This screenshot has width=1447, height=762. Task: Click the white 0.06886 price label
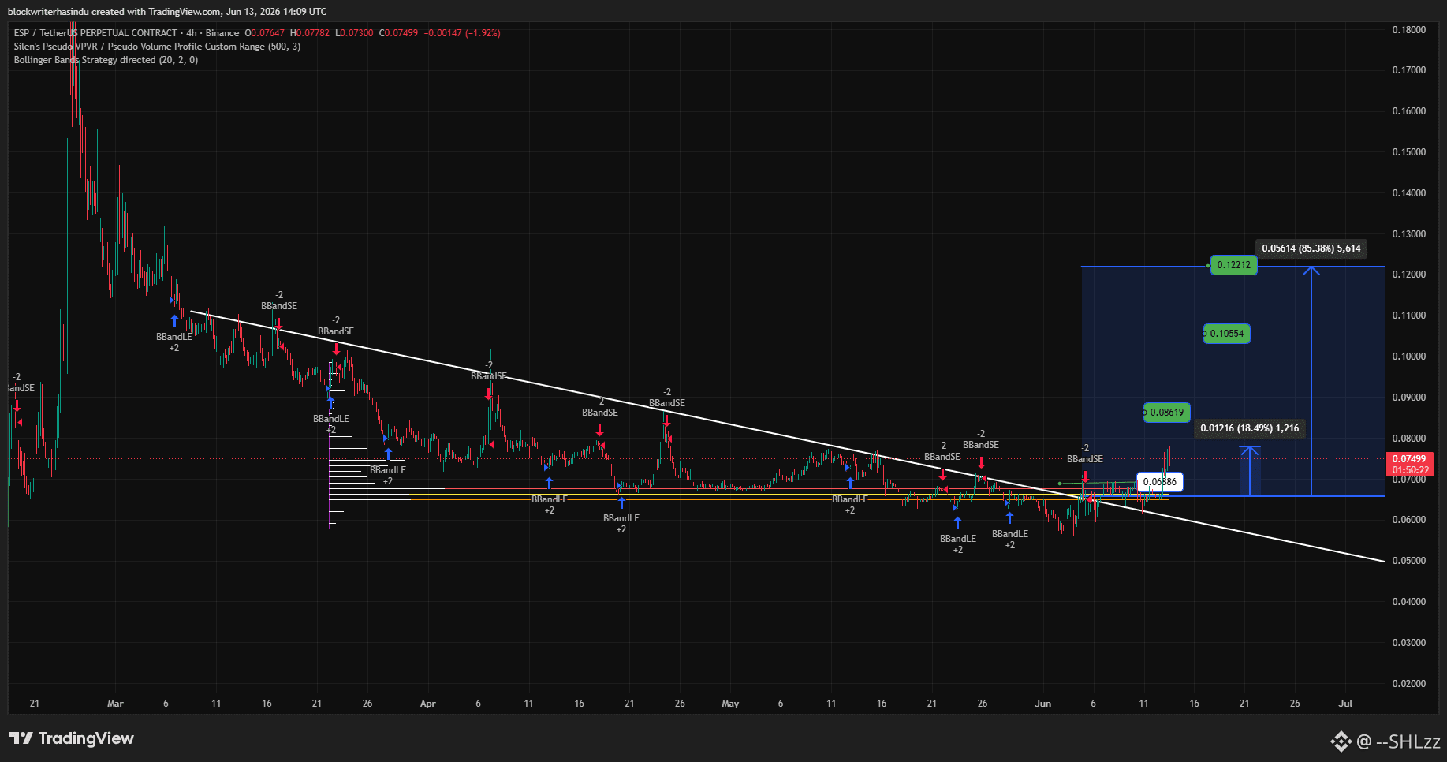1159,482
